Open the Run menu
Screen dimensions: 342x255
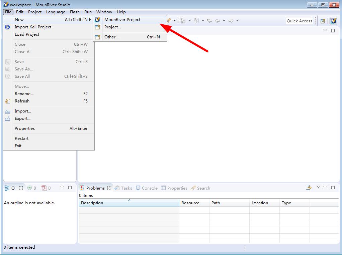click(x=88, y=12)
